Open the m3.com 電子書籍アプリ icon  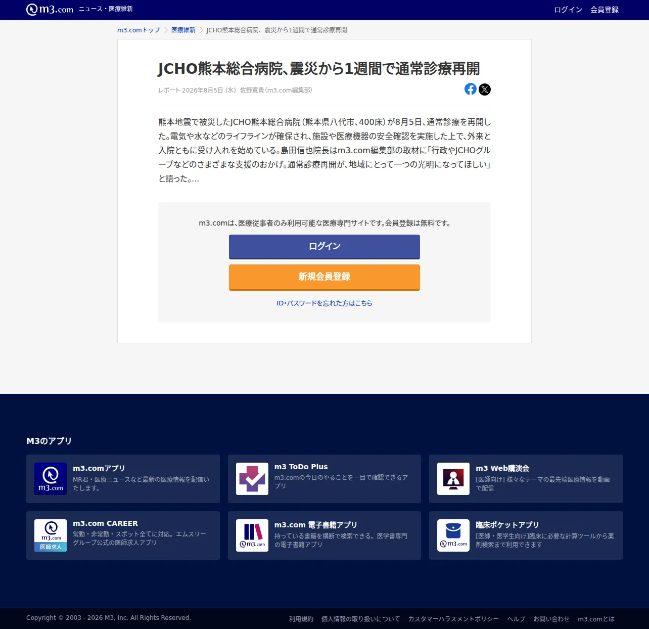point(252,535)
